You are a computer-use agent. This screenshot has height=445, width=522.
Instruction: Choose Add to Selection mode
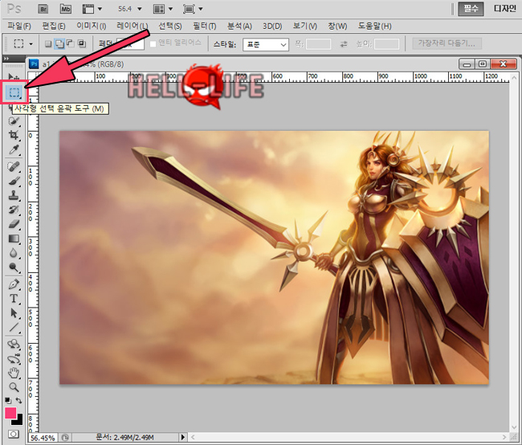click(59, 43)
